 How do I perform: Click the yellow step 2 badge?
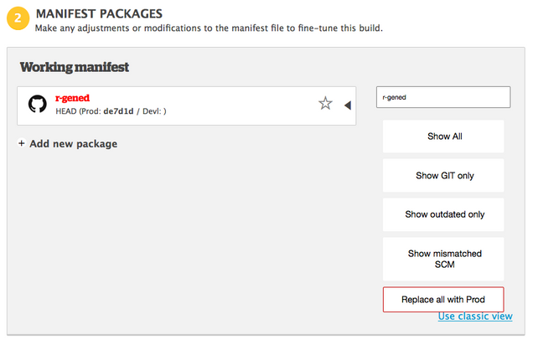click(x=18, y=18)
